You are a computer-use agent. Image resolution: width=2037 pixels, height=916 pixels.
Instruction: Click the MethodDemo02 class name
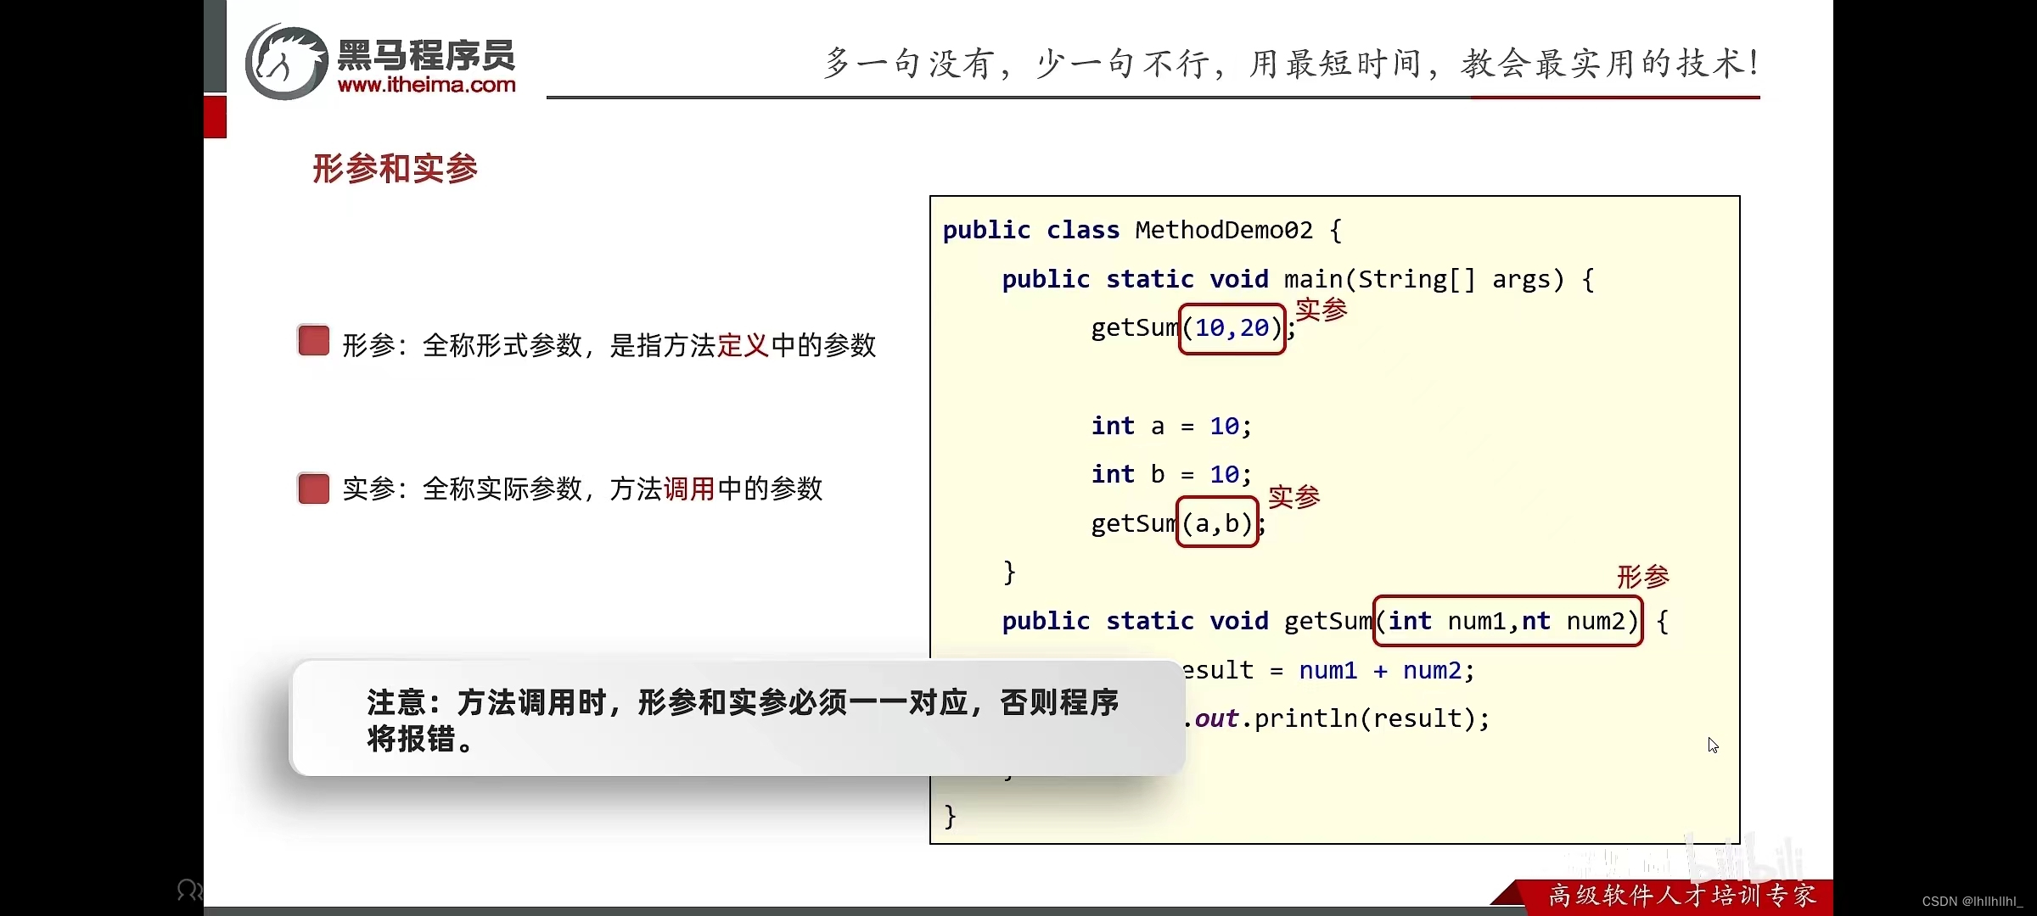pos(1223,230)
